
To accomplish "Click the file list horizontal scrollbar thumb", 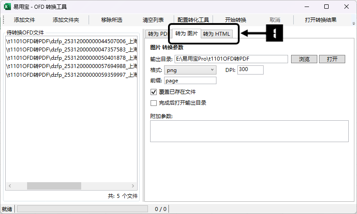I will click(x=54, y=186).
